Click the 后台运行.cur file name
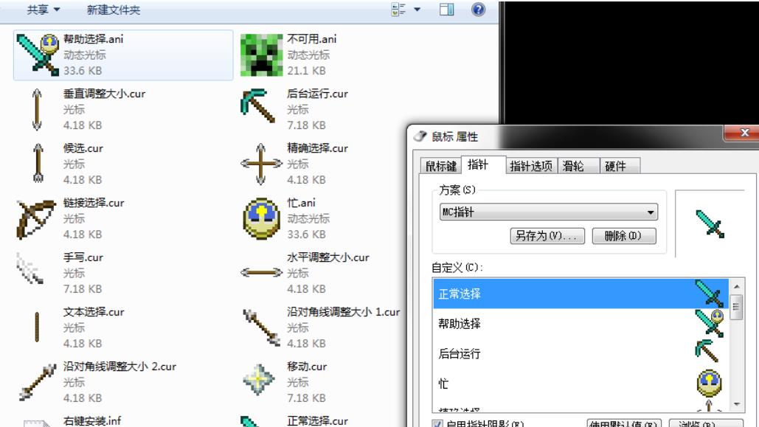 (x=317, y=94)
